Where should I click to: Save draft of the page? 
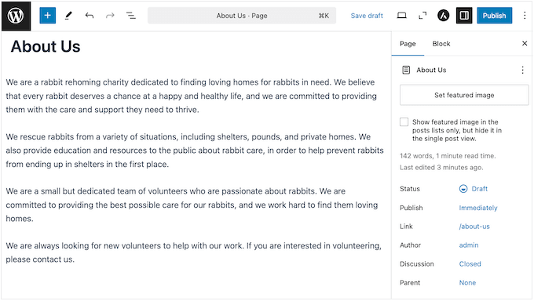pos(367,16)
